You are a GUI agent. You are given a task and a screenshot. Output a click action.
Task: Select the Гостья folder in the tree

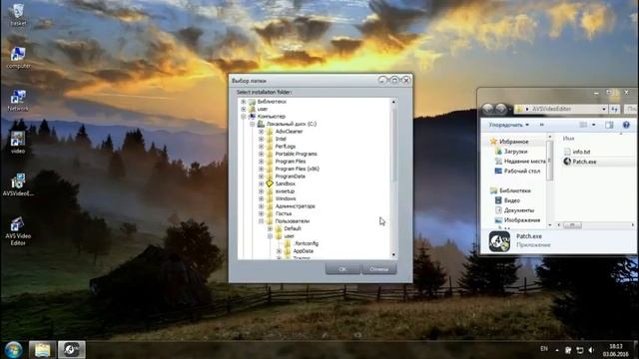(284, 213)
